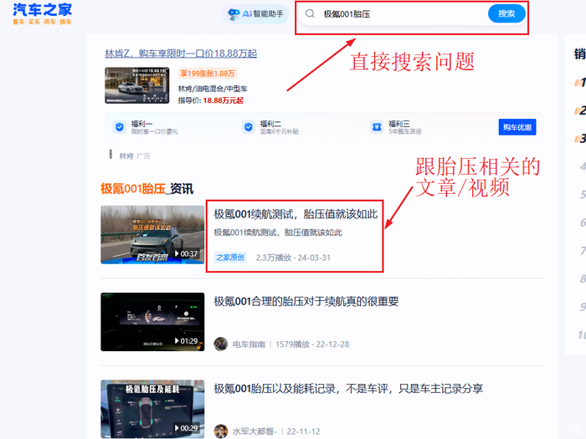Click the 水军大都督 author avatar
Screen dimensions: 586x439
coord(221,431)
